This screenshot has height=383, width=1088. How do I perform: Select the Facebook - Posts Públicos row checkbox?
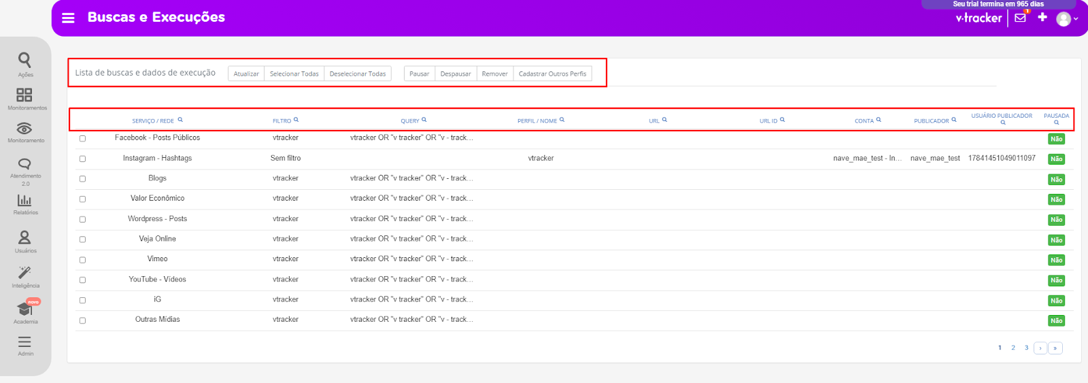point(82,138)
